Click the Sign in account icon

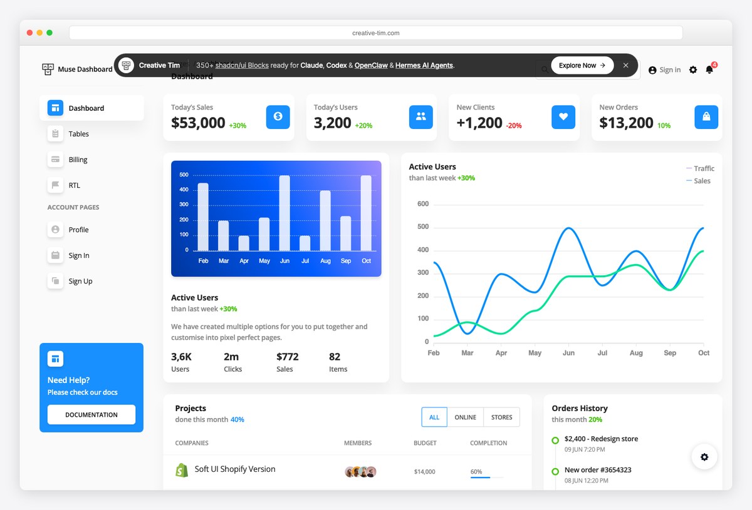click(x=652, y=70)
